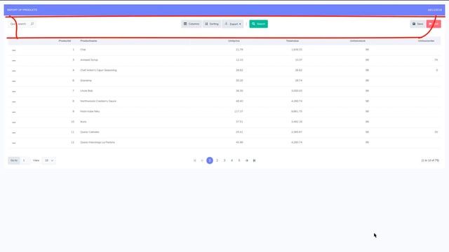Click the row icon beside Chai
Image resolution: width=449 pixels, height=252 pixels.
pos(14,50)
